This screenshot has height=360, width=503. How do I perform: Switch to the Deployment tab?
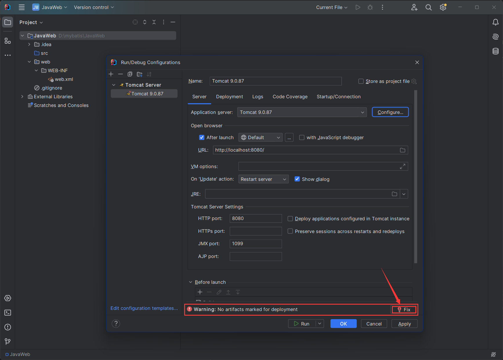[229, 97]
